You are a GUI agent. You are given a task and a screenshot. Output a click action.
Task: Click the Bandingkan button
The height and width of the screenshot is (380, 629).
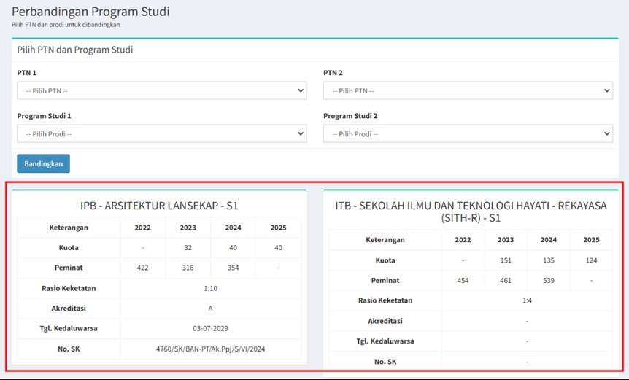pyautogui.click(x=43, y=164)
